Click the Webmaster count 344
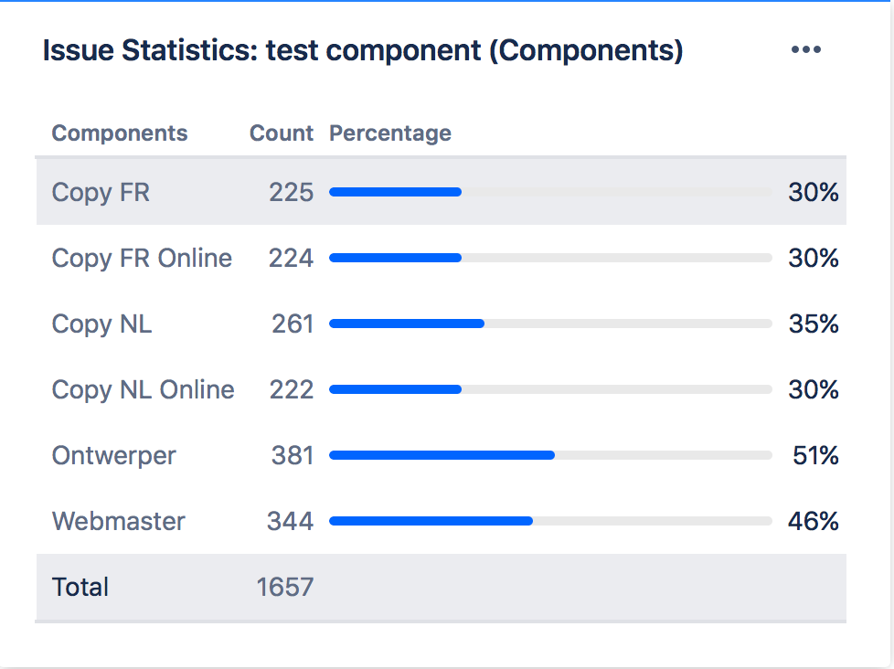This screenshot has width=894, height=669. coord(290,521)
